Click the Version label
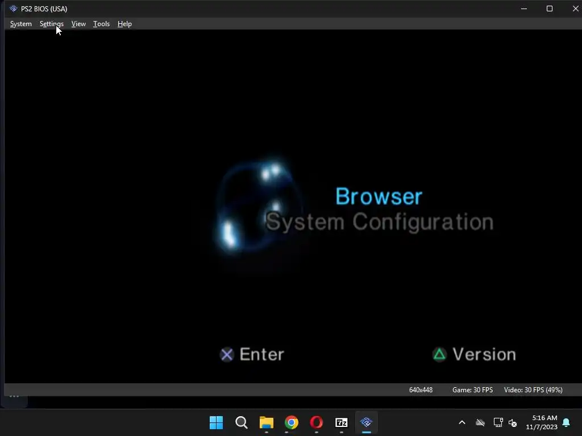Screen dimensions: 582x436 tap(484, 354)
